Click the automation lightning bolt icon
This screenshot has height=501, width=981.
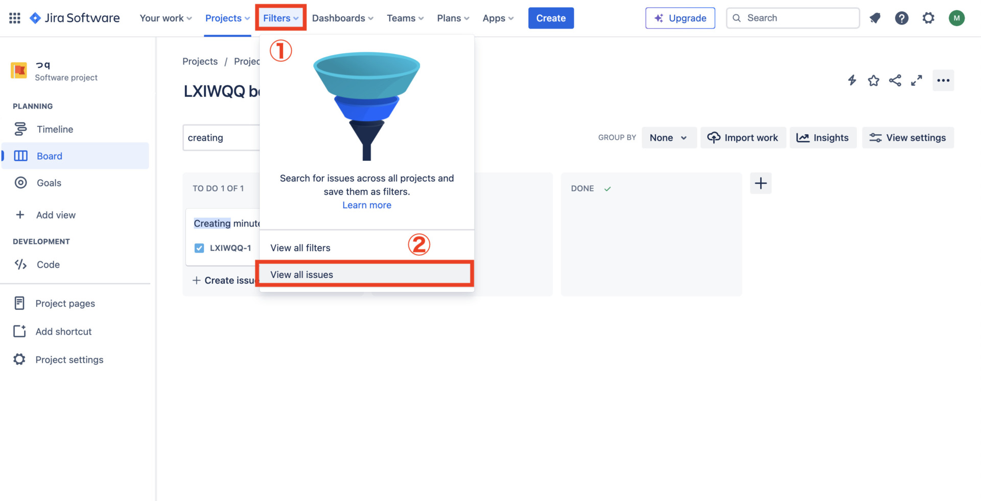852,80
